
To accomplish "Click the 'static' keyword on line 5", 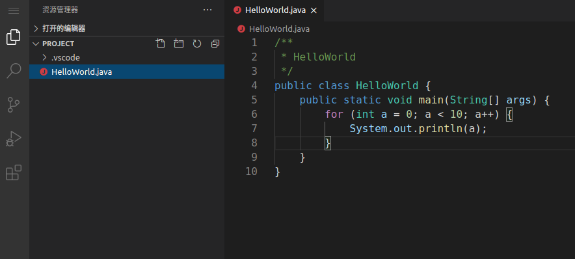I will click(362, 100).
